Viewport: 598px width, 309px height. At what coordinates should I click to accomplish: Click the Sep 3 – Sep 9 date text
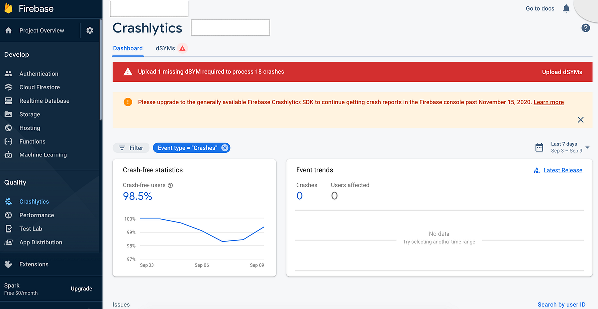point(567,151)
